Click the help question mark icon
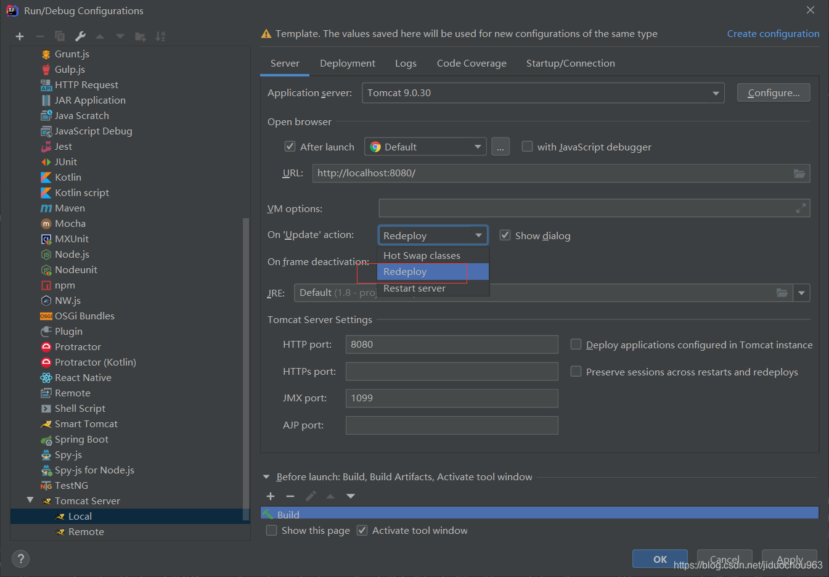The height and width of the screenshot is (577, 829). (x=20, y=559)
